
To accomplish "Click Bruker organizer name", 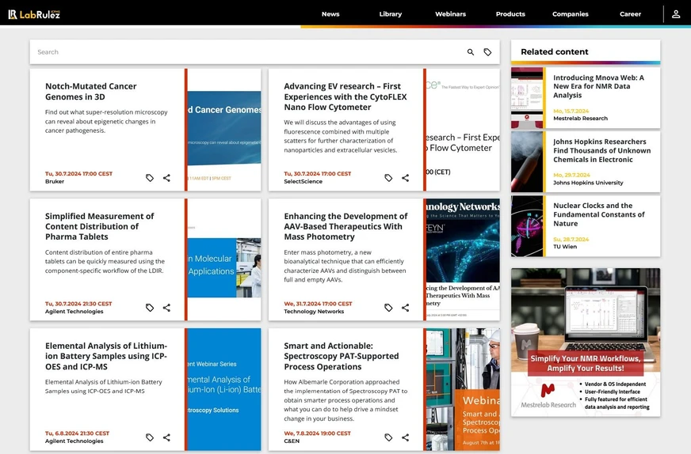I will 55,181.
